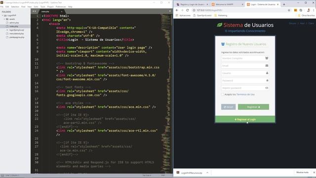Open a new browser tab

pos(284,4)
